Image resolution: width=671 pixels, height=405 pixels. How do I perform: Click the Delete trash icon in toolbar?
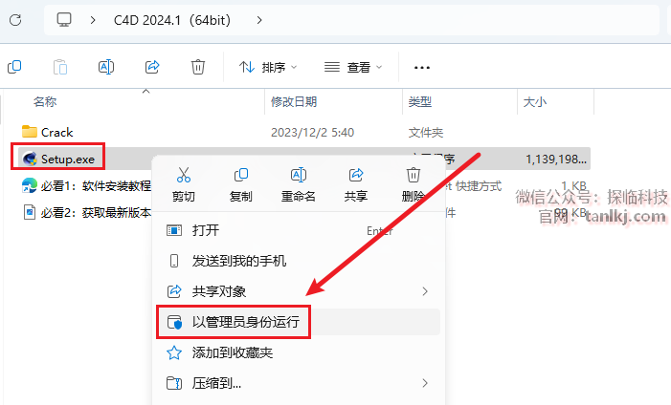coord(198,67)
